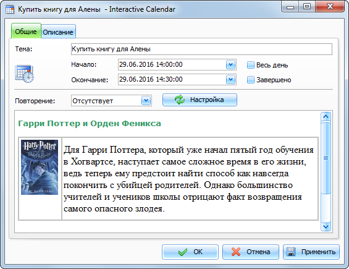Toggle the Завершено checkbox

[x=251, y=80]
